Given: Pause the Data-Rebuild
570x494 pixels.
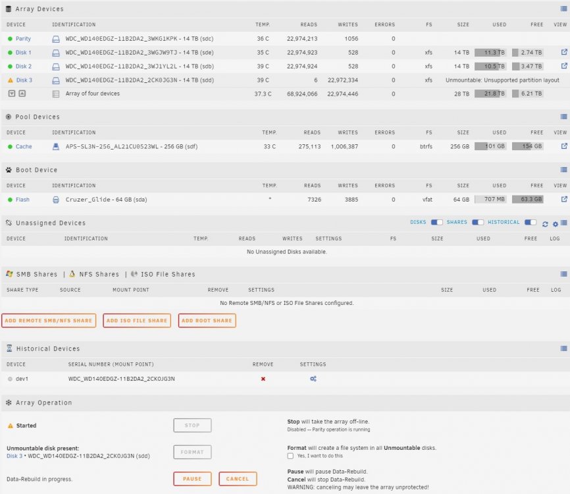Looking at the screenshot, I should point(192,479).
